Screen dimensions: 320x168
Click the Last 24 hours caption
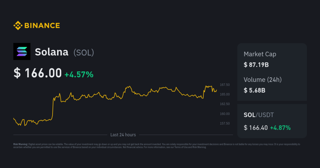tap(123, 135)
